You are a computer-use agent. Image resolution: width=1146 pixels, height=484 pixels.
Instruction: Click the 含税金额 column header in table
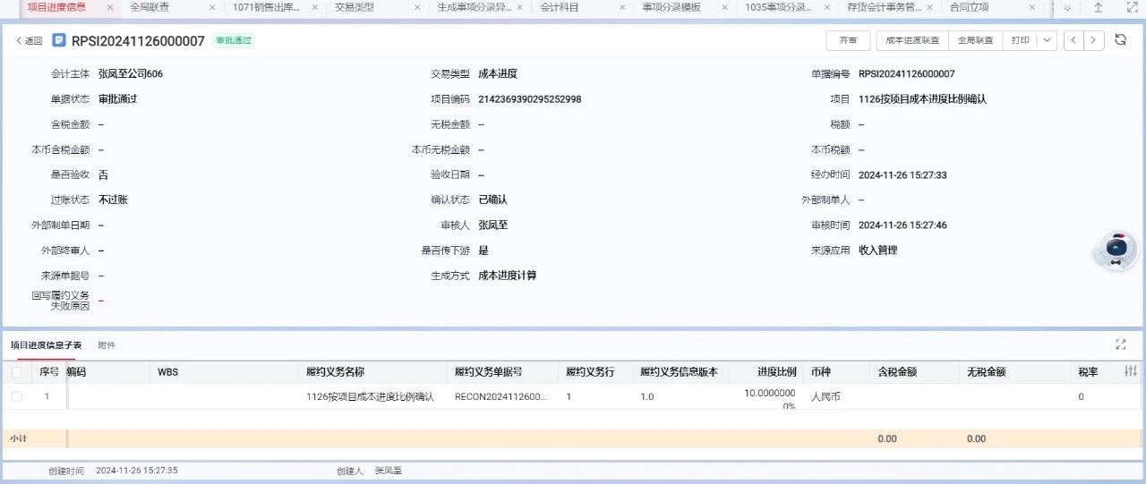[897, 372]
